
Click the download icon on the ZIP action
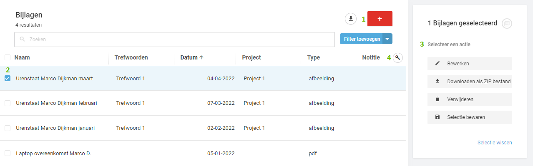[x=437, y=81]
